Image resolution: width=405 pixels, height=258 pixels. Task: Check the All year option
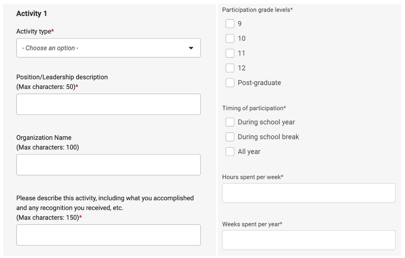[x=230, y=151]
